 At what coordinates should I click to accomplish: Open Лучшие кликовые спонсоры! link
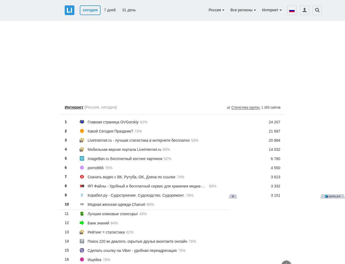pos(113,214)
